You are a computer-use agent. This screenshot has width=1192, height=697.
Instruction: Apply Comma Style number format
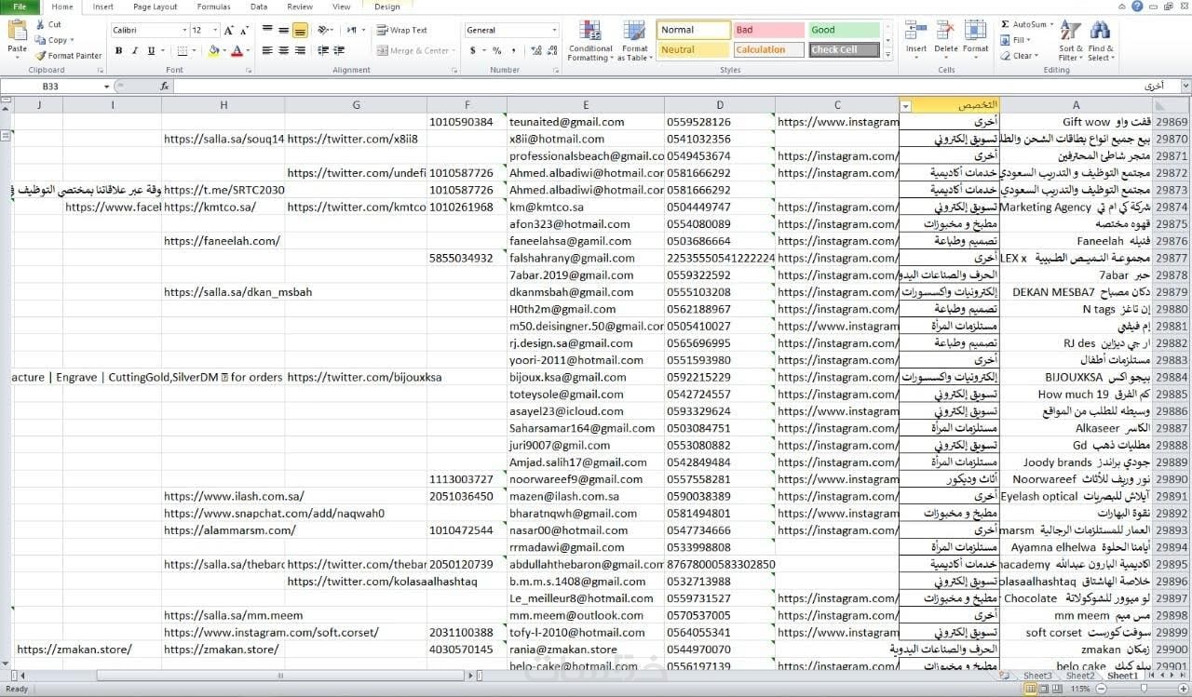[512, 51]
